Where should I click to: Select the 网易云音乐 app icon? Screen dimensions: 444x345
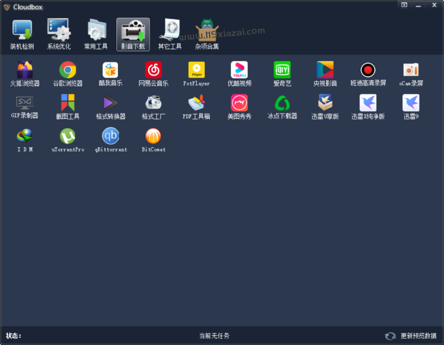153,69
